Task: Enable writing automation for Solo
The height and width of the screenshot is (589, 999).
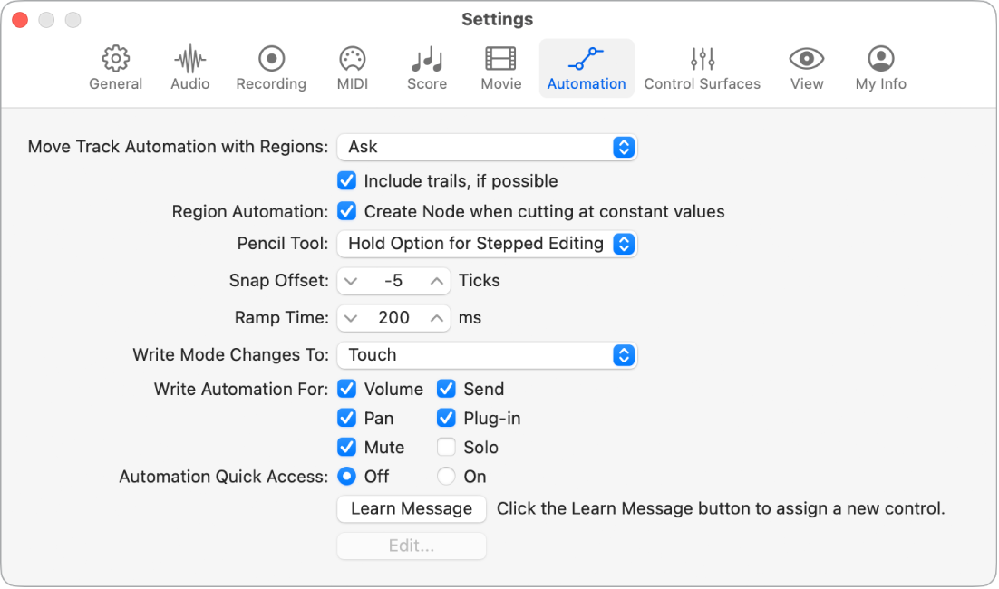Action: pos(446,447)
